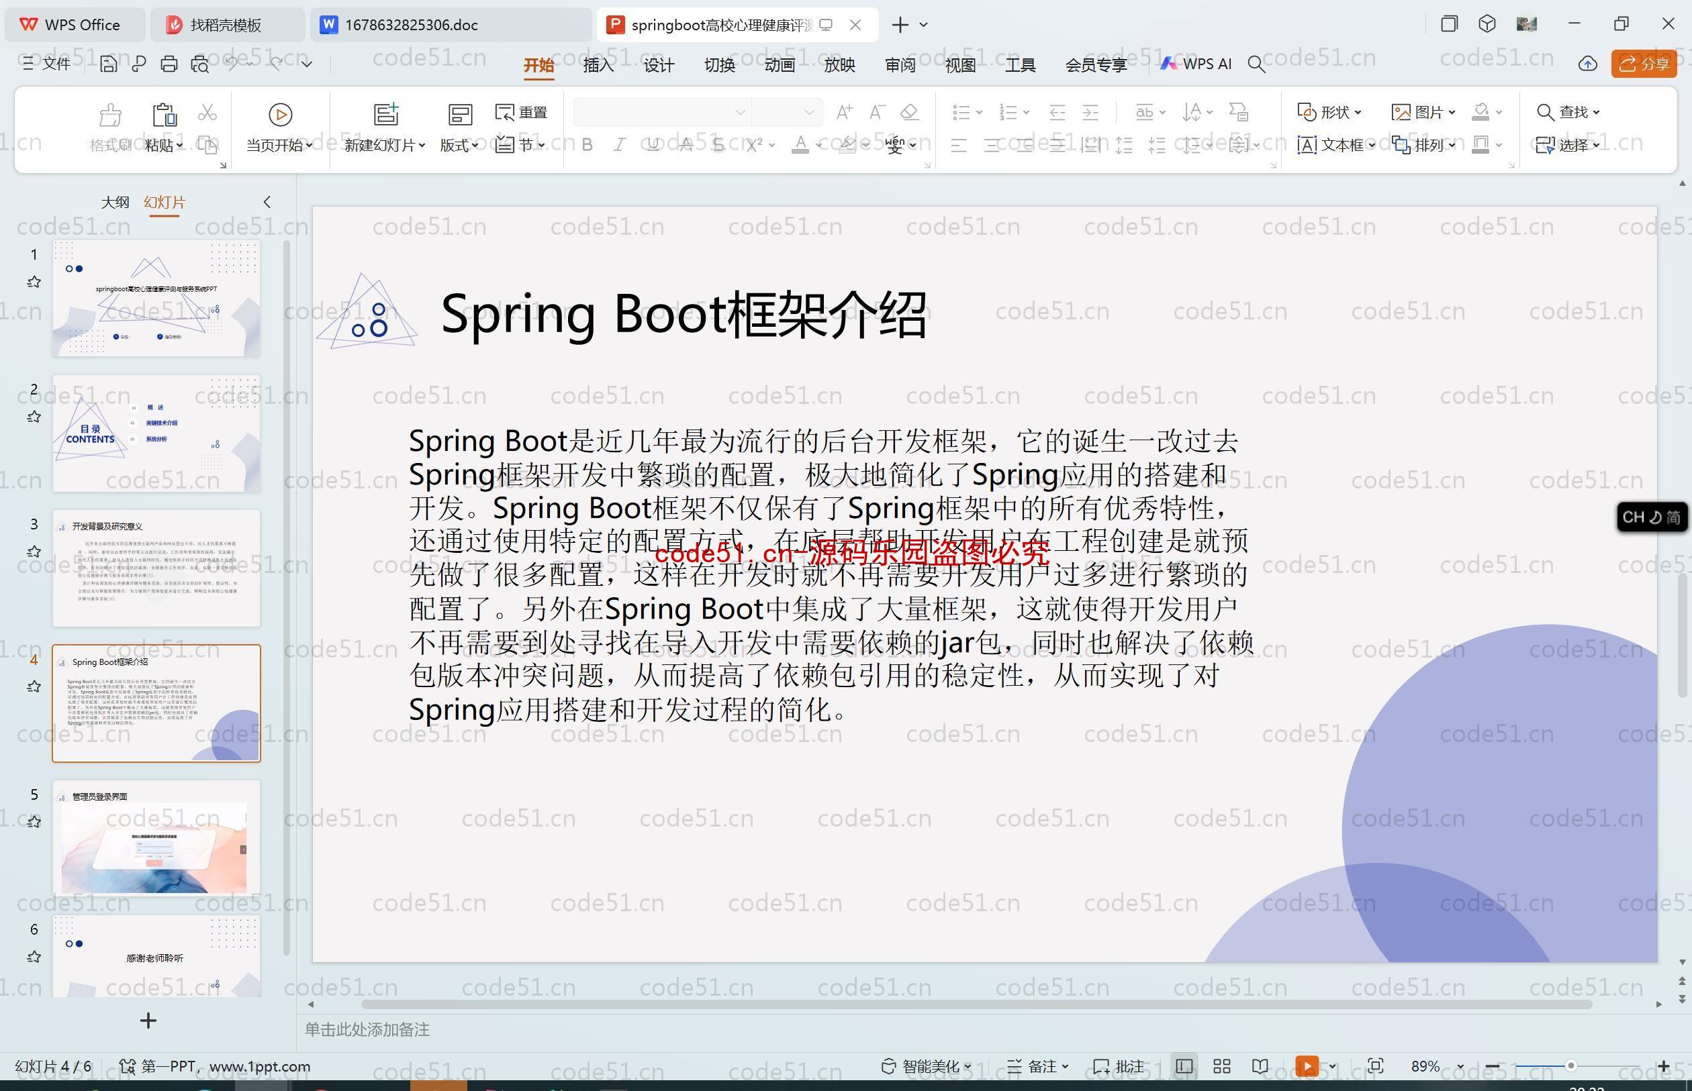Click the Cut scissors icon
Viewport: 1692px width, 1091px height.
click(x=207, y=113)
